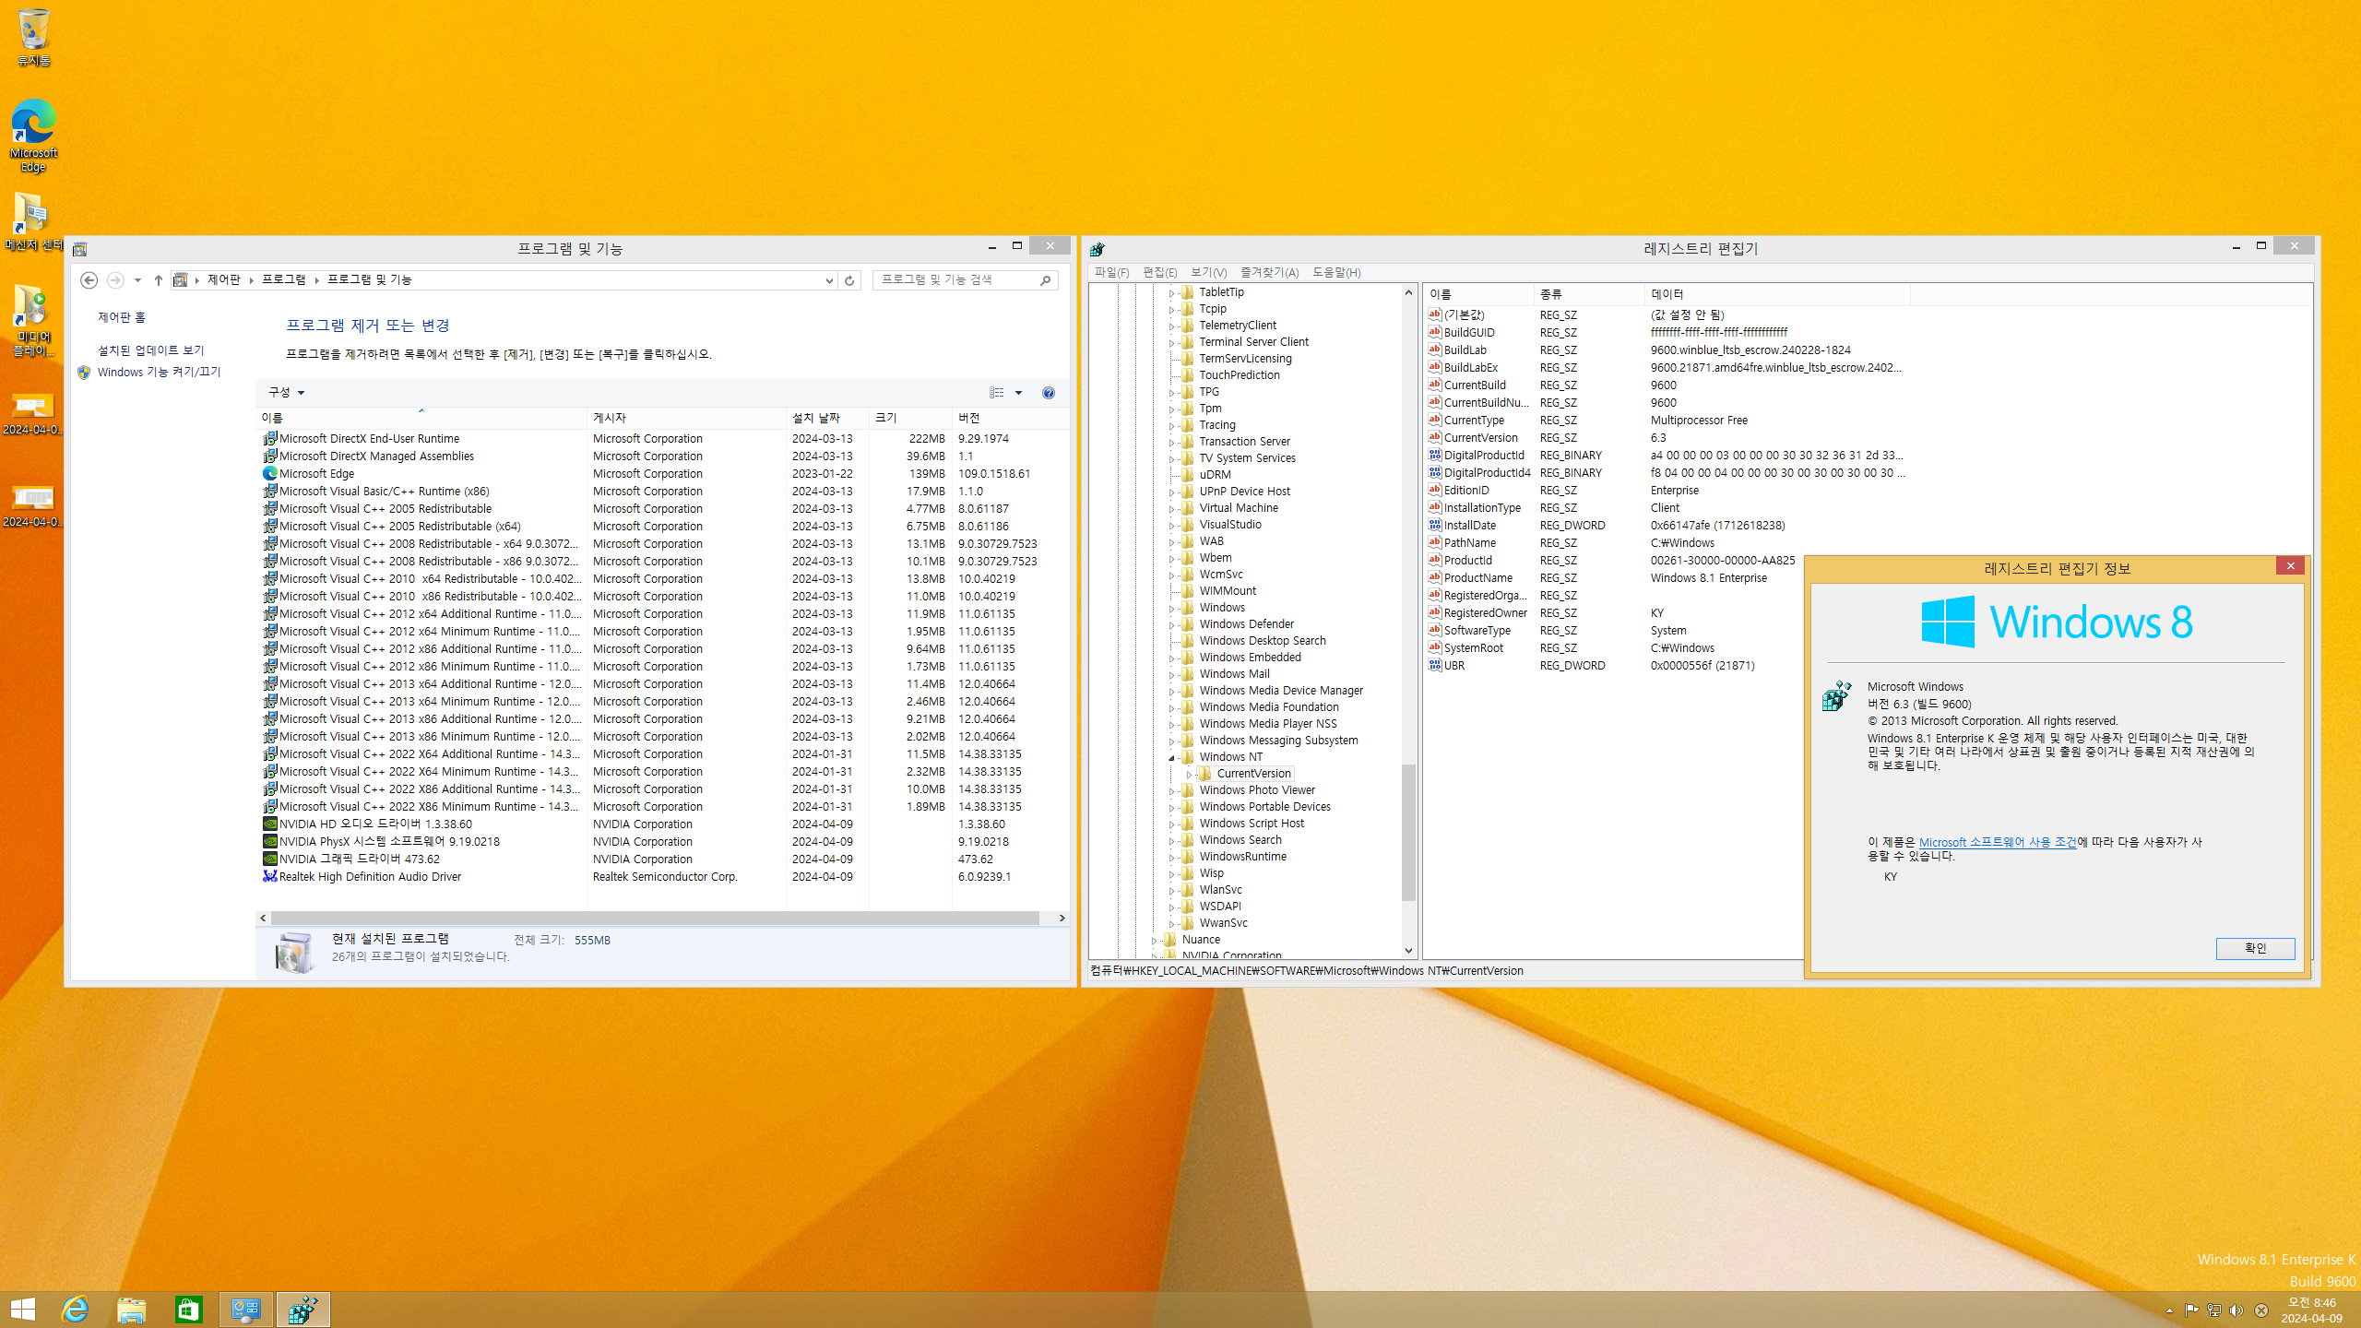
Task: Expand the Windows Defender registry key
Action: [x=1172, y=625]
